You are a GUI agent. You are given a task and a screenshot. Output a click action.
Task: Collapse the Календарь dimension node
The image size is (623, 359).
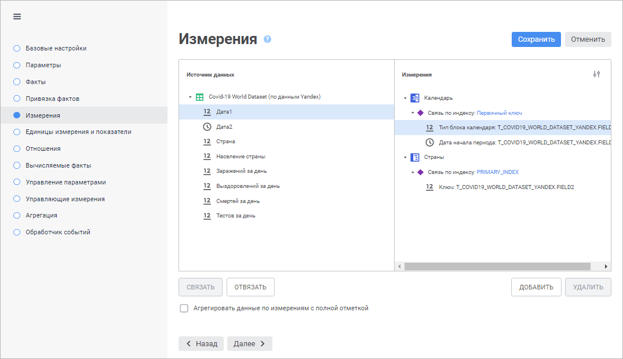tap(405, 98)
